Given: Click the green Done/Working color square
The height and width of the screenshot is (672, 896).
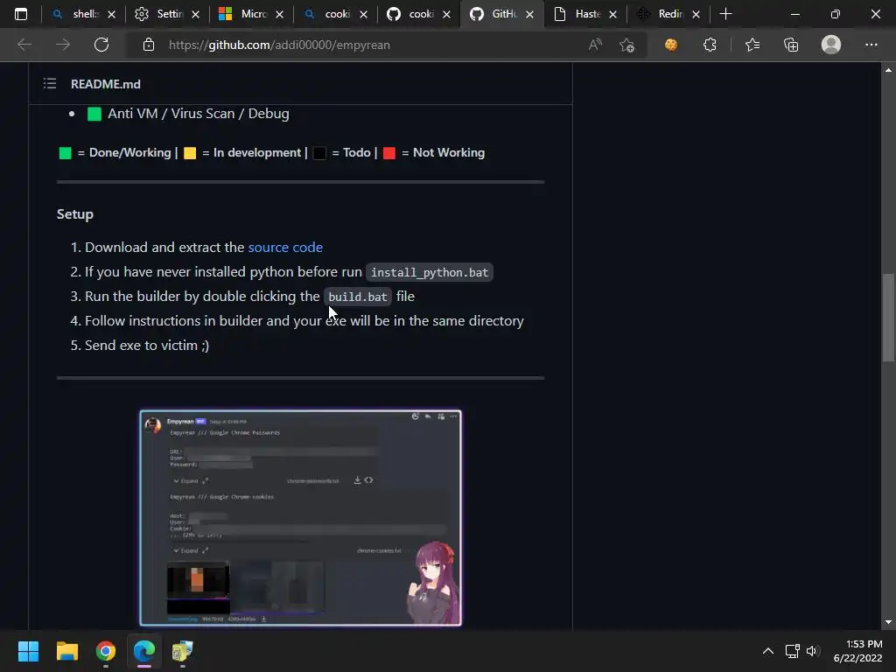Looking at the screenshot, I should point(65,153).
